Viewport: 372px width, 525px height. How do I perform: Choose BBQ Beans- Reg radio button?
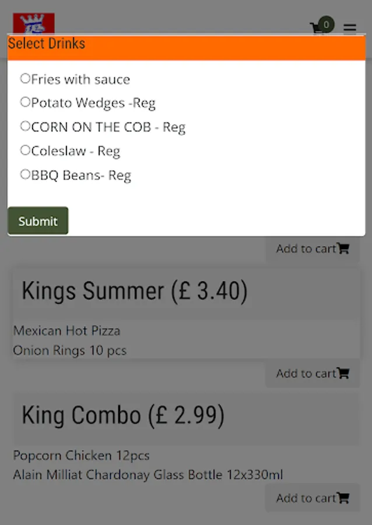pyautogui.click(x=25, y=174)
